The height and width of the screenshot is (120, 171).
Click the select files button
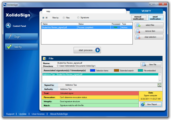(149, 25)
